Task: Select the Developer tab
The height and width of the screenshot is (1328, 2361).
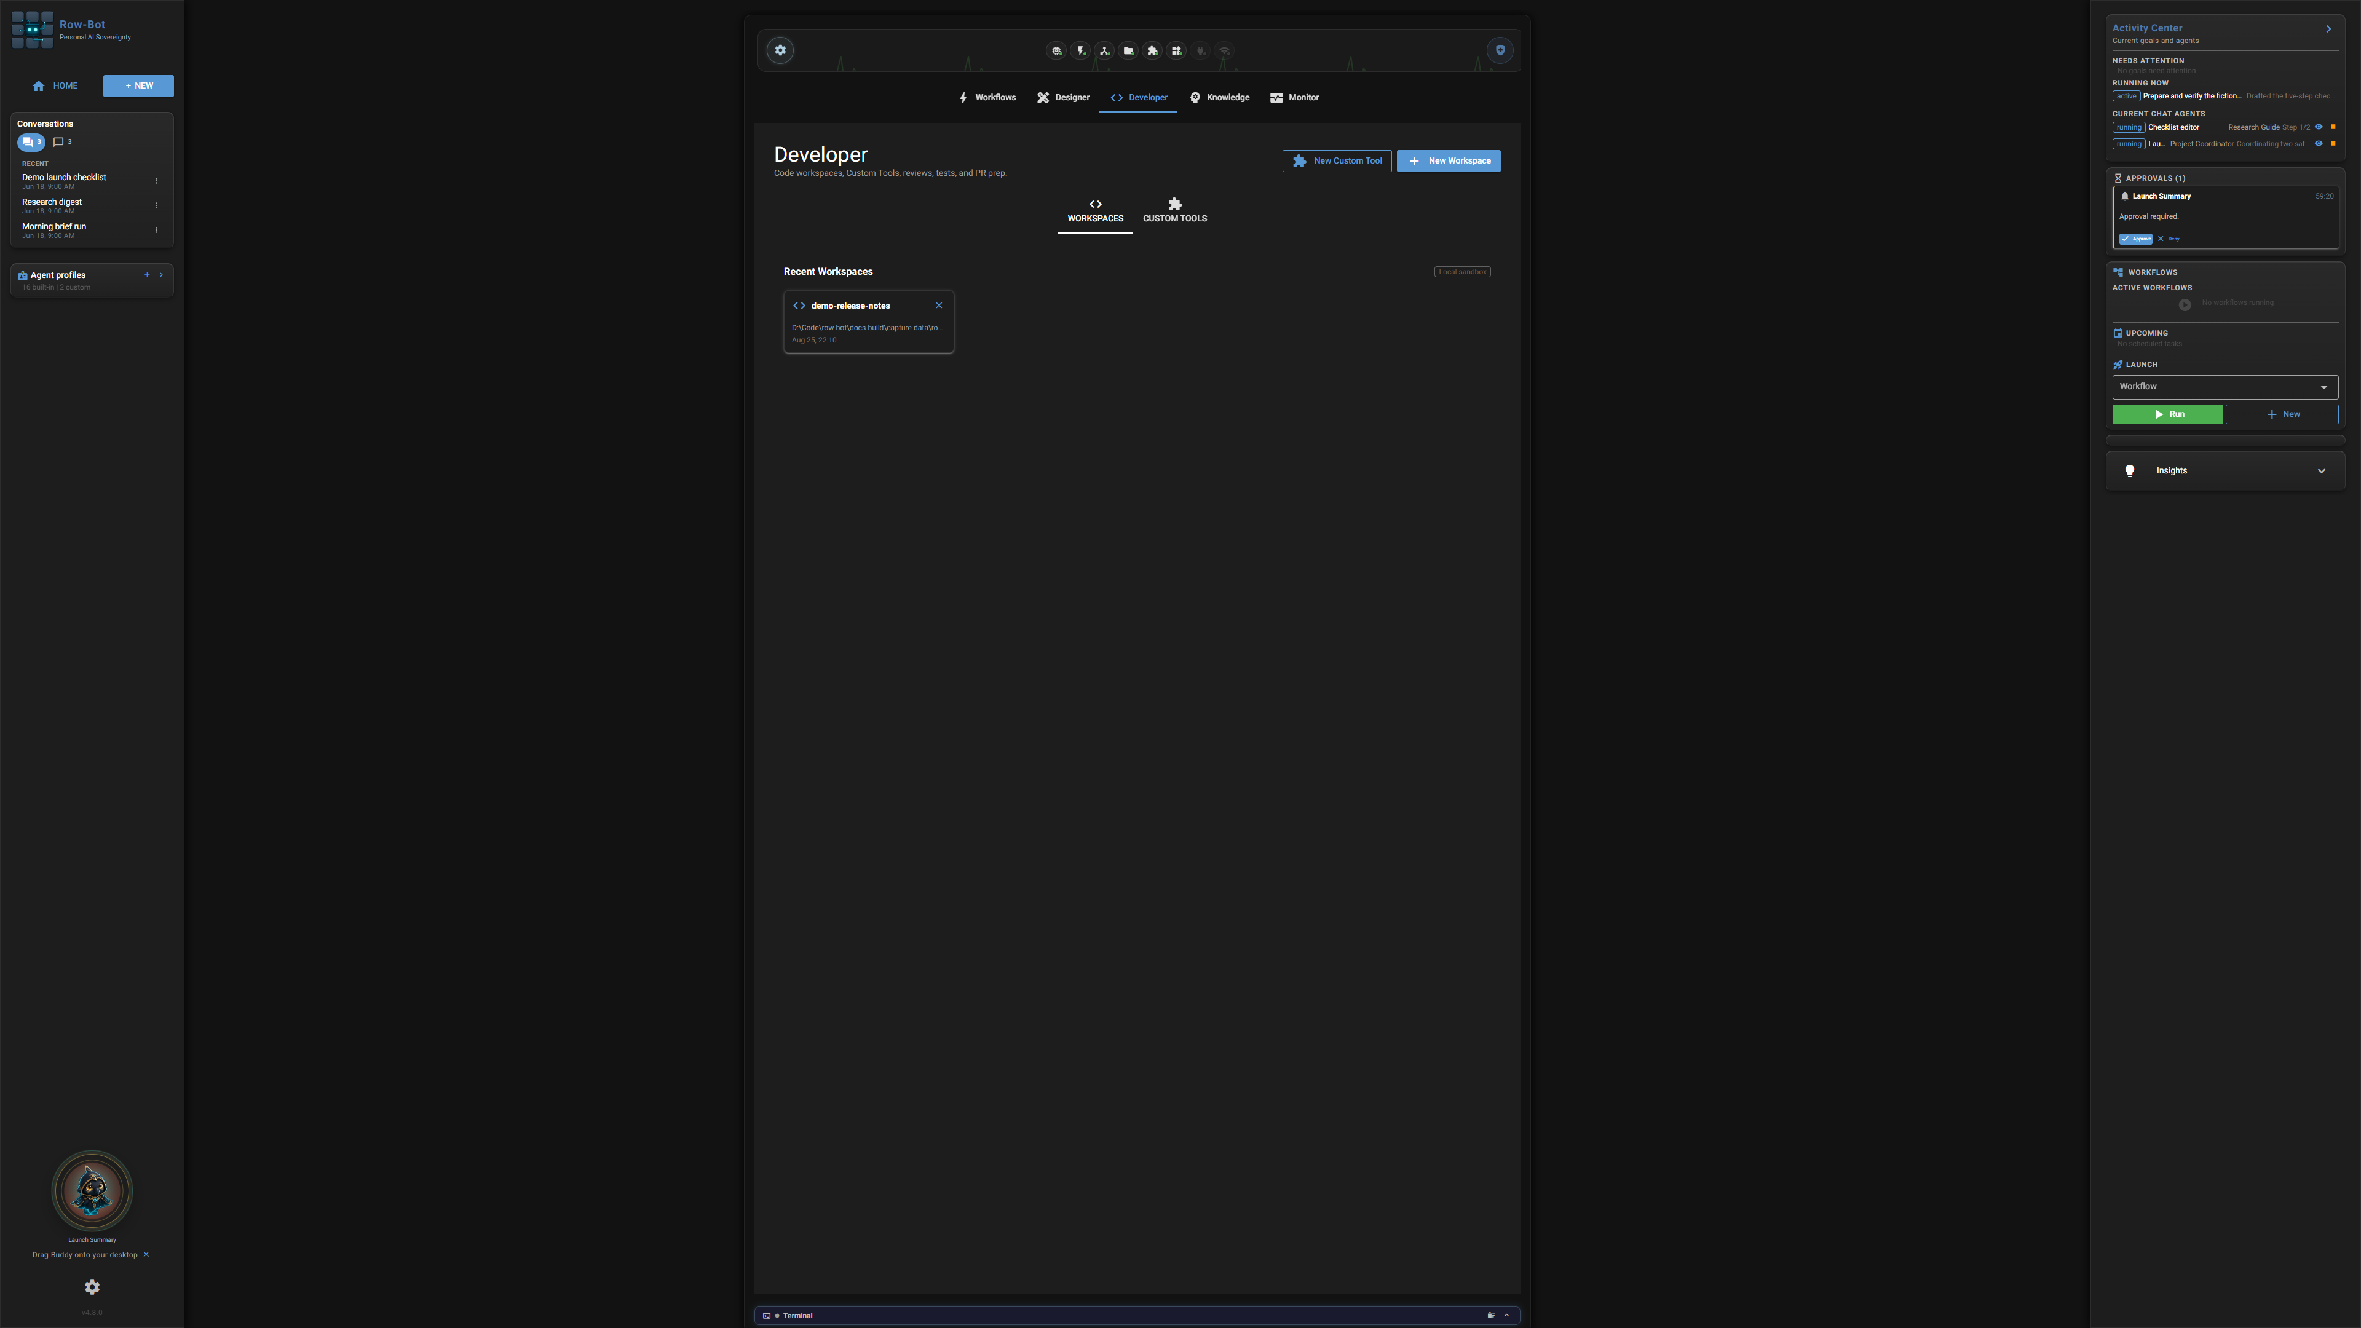Action: [1138, 97]
